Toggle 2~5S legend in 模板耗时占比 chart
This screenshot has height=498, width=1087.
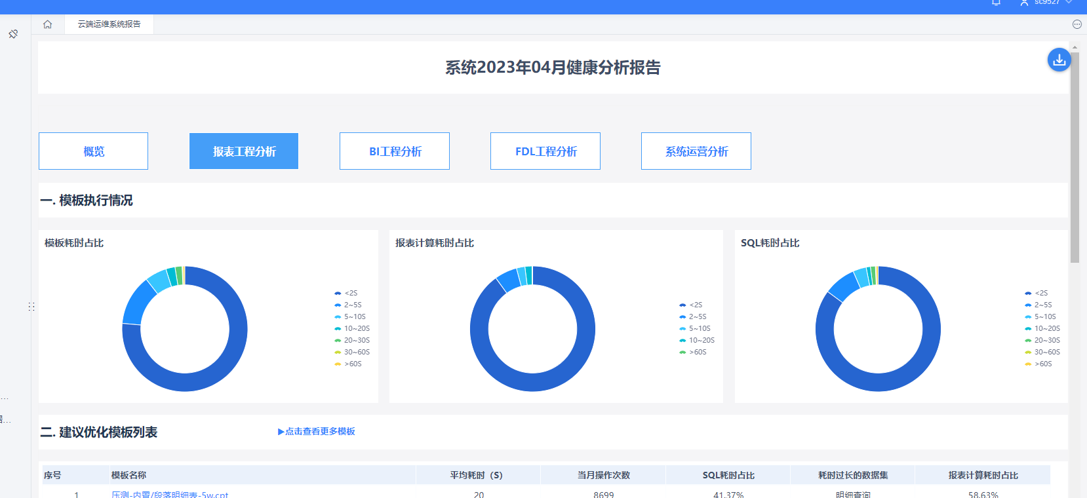[348, 305]
